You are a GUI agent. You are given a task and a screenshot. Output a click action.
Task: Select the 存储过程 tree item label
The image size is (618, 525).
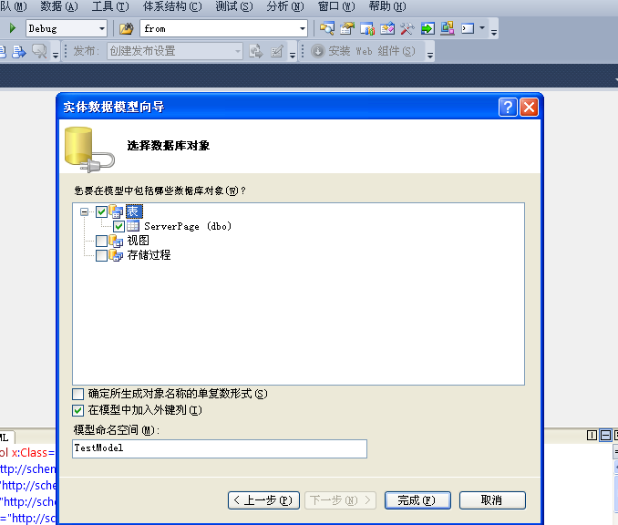coord(149,255)
